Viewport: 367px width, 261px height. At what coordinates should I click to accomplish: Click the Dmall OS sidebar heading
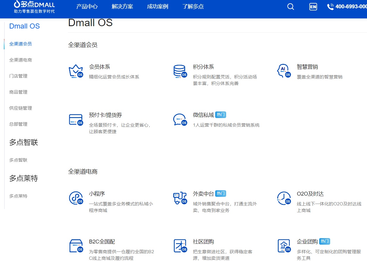[24, 26]
